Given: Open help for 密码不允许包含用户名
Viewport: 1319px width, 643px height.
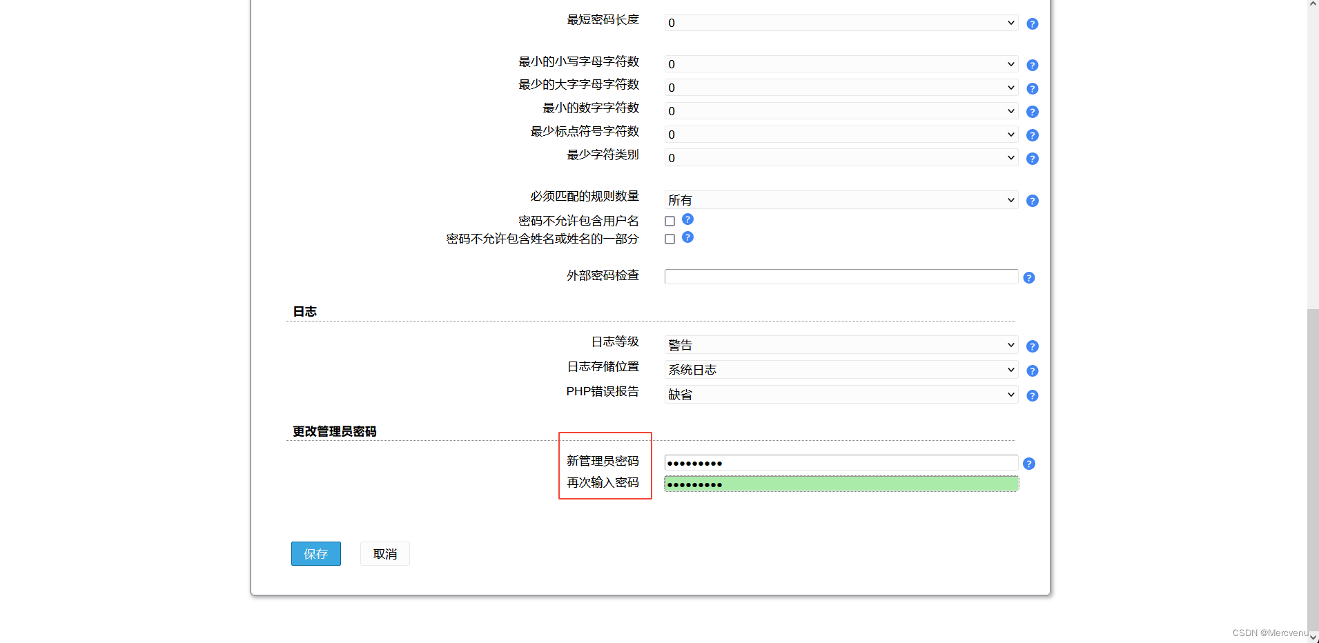Looking at the screenshot, I should click(x=687, y=219).
